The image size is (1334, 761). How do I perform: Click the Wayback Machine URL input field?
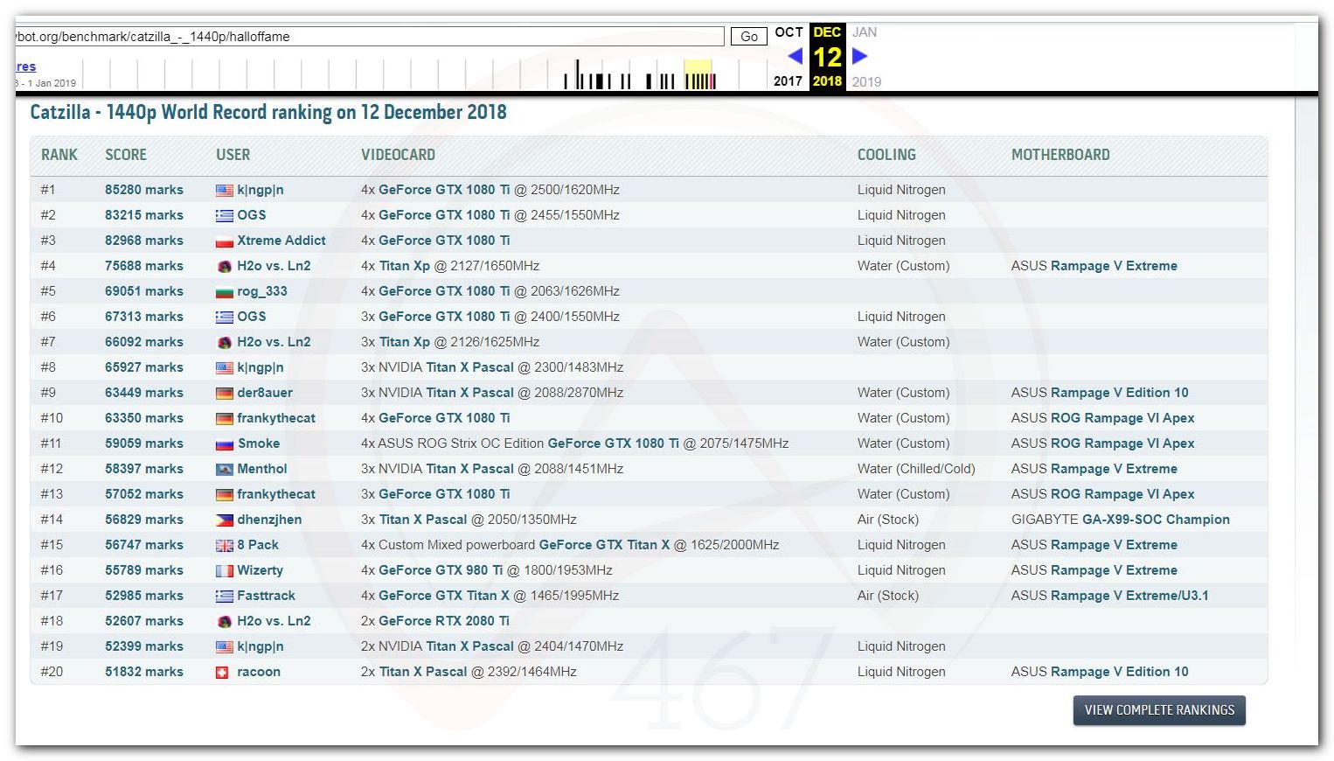click(x=370, y=37)
